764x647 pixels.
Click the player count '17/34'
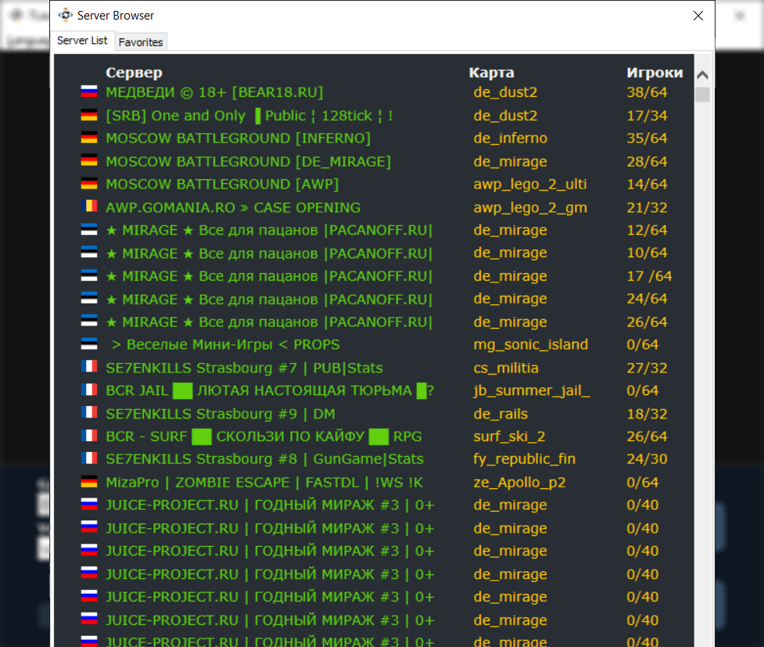(647, 116)
